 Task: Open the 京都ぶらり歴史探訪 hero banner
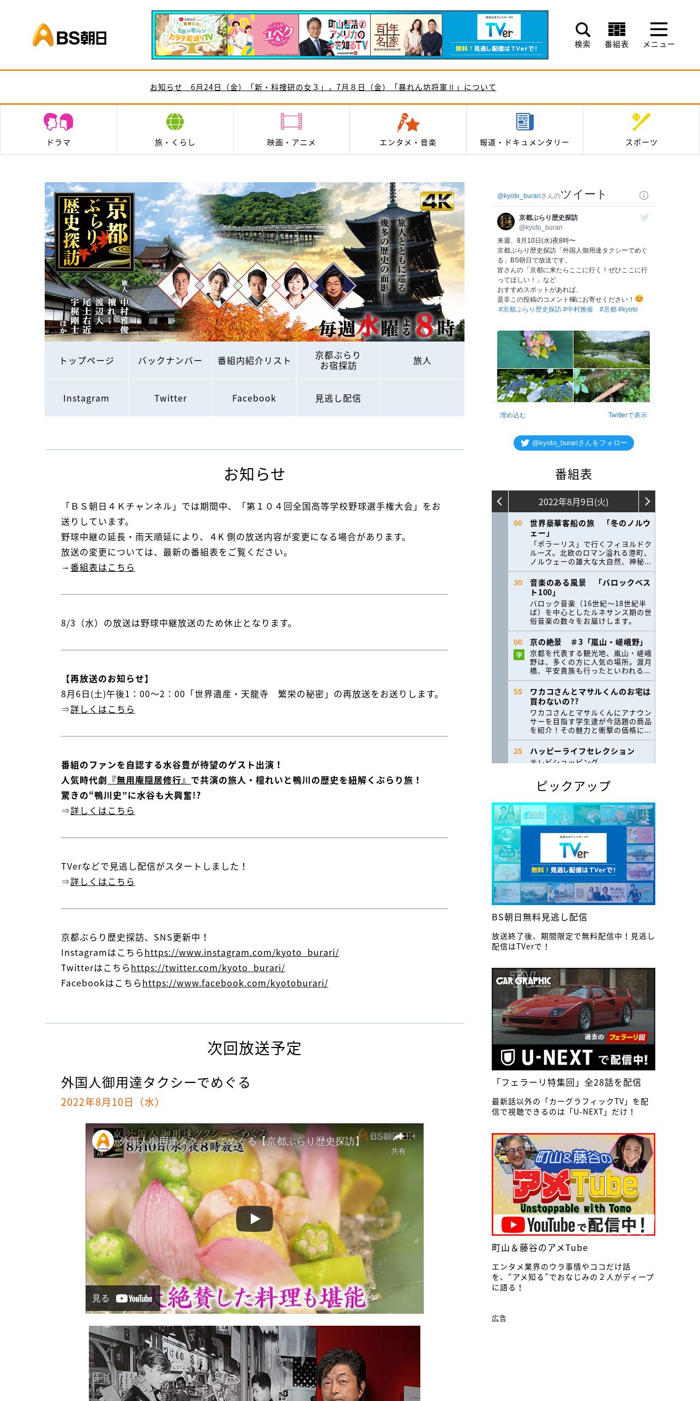point(255,262)
